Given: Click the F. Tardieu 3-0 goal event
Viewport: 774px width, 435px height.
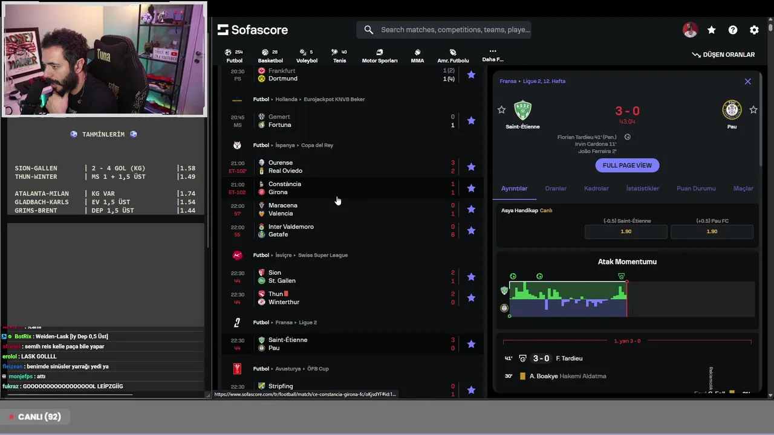Looking at the screenshot, I should 627,358.
